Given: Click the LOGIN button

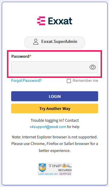Looking at the screenshot, I should (x=55, y=96).
